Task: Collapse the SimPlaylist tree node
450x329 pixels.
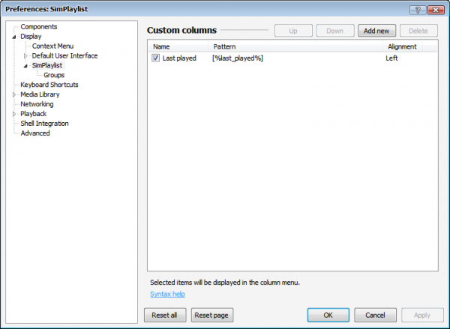Action: coord(25,66)
